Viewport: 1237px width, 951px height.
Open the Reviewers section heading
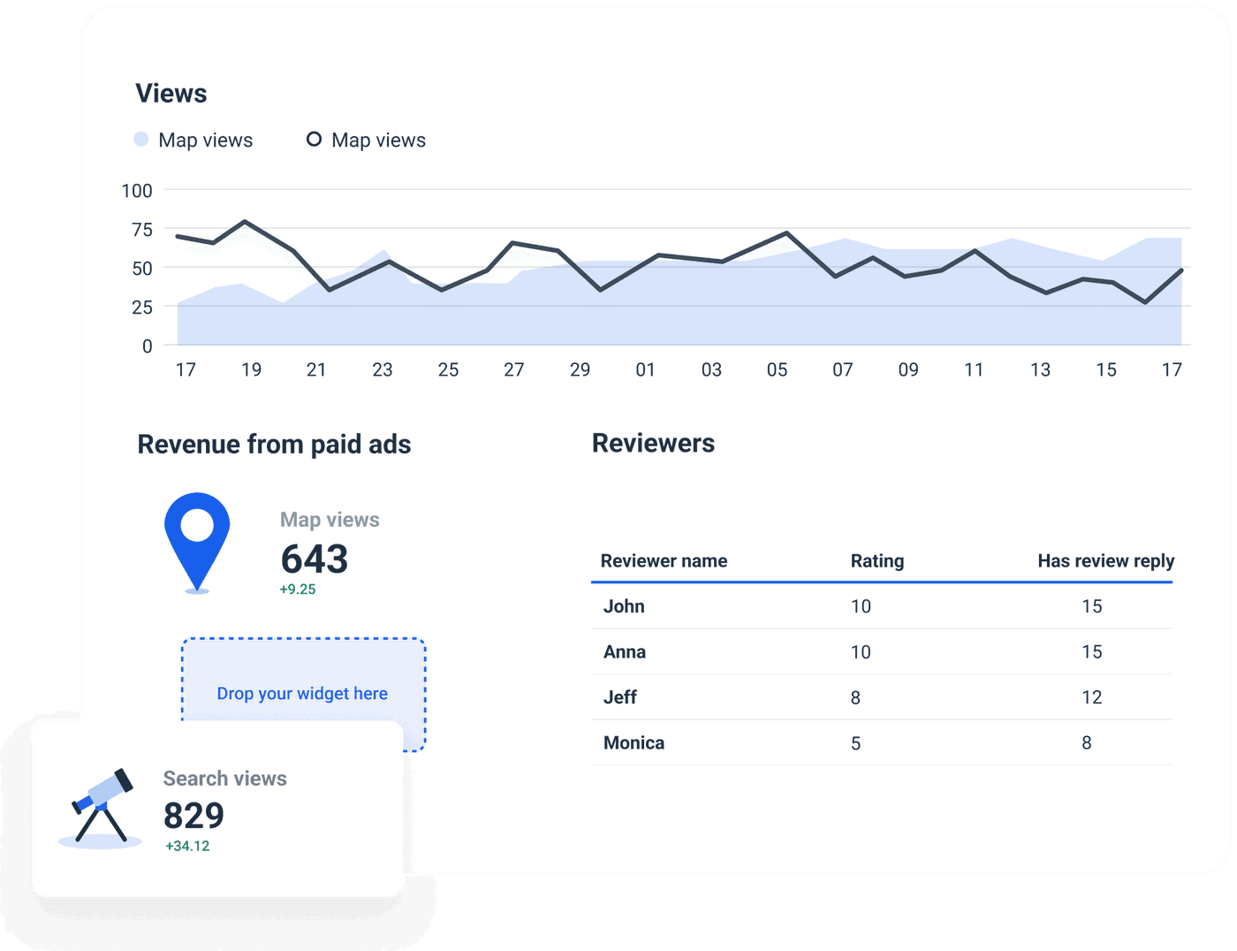[653, 443]
